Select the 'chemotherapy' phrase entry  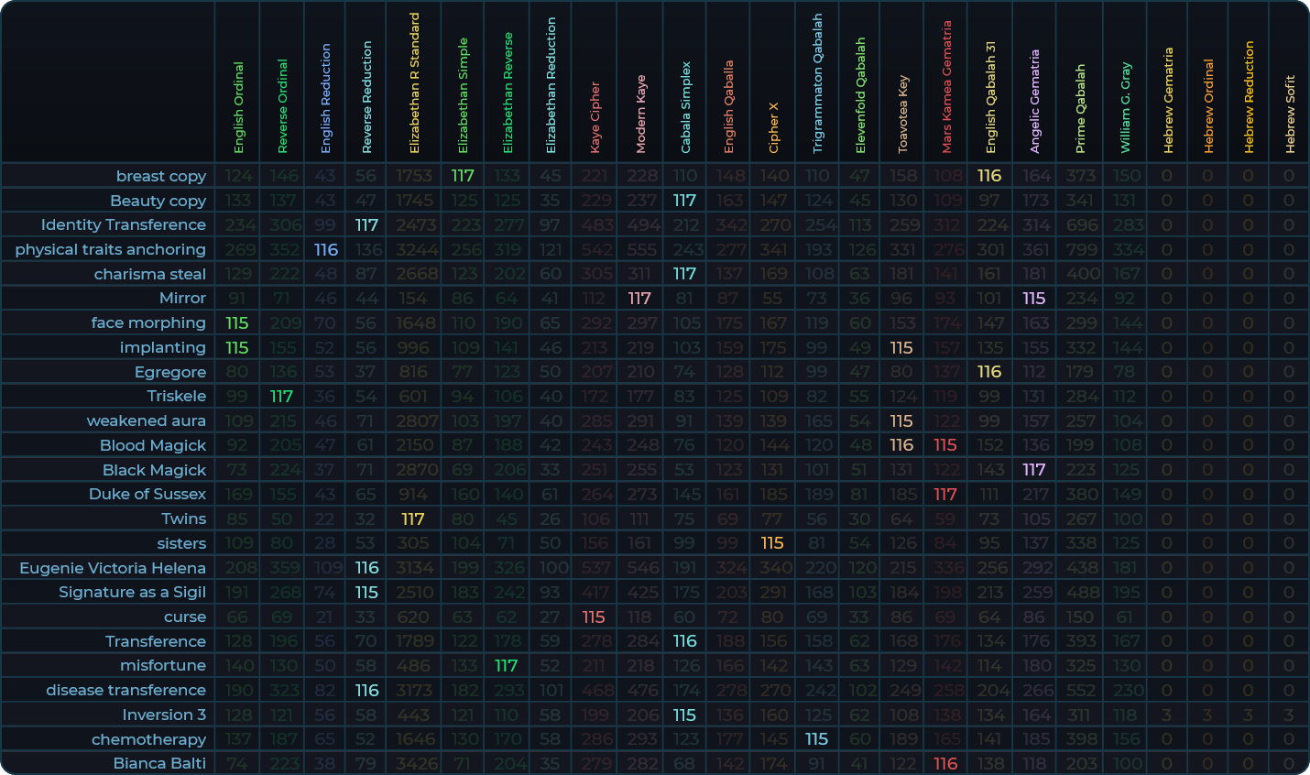pyautogui.click(x=148, y=739)
